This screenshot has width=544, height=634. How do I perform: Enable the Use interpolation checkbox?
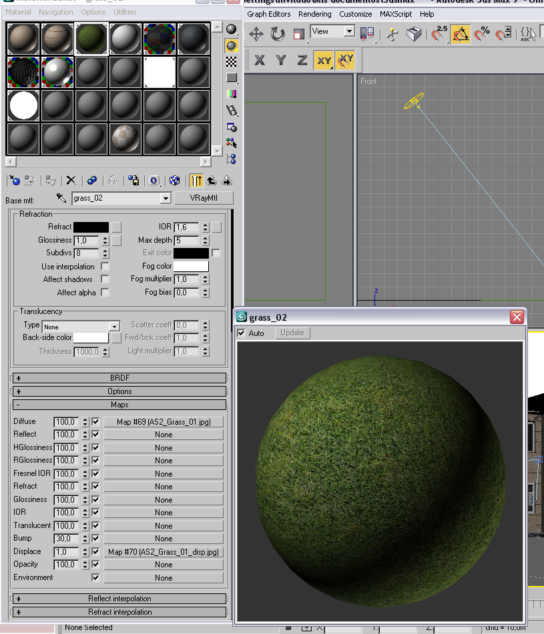coord(105,267)
